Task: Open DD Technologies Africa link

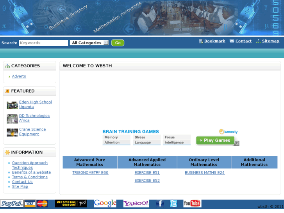Action: coord(34,118)
